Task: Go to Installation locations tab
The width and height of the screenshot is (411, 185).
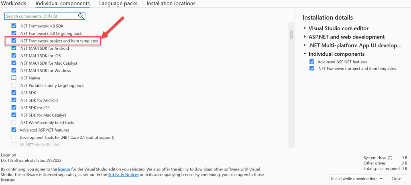Action: pyautogui.click(x=171, y=3)
